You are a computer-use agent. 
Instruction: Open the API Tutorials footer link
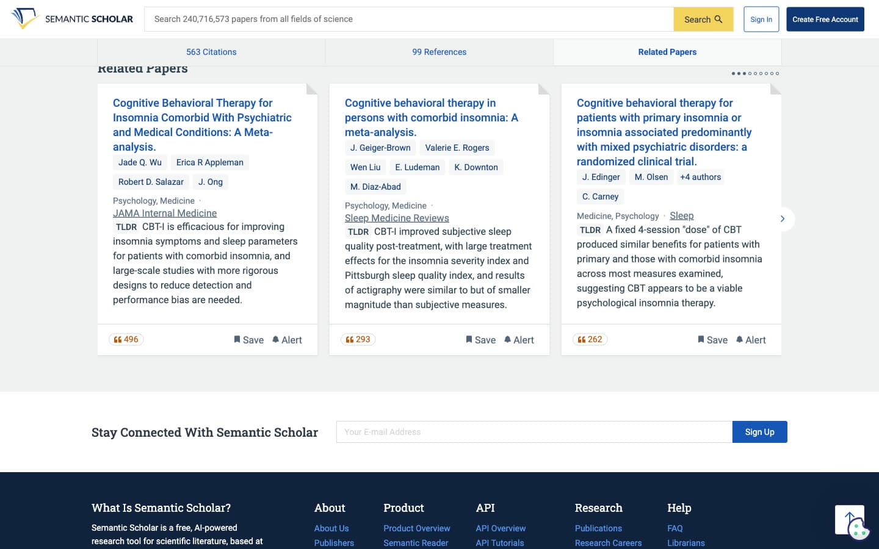click(500, 543)
